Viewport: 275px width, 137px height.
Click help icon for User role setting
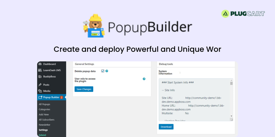(x=144, y=79)
